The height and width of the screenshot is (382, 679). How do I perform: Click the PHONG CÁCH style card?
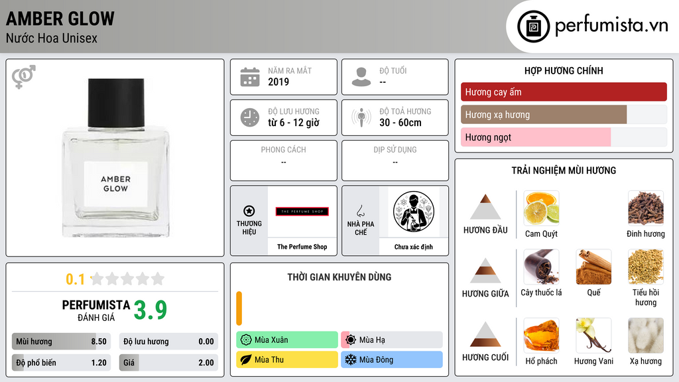click(284, 160)
